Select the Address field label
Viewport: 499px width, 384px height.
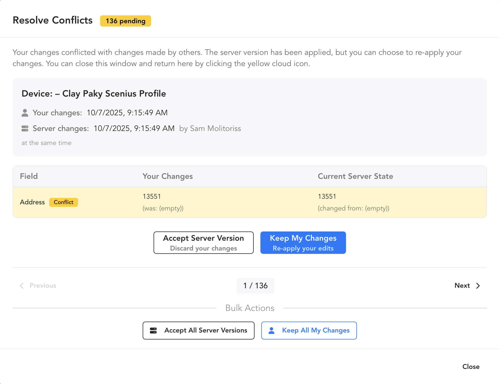[x=32, y=202]
